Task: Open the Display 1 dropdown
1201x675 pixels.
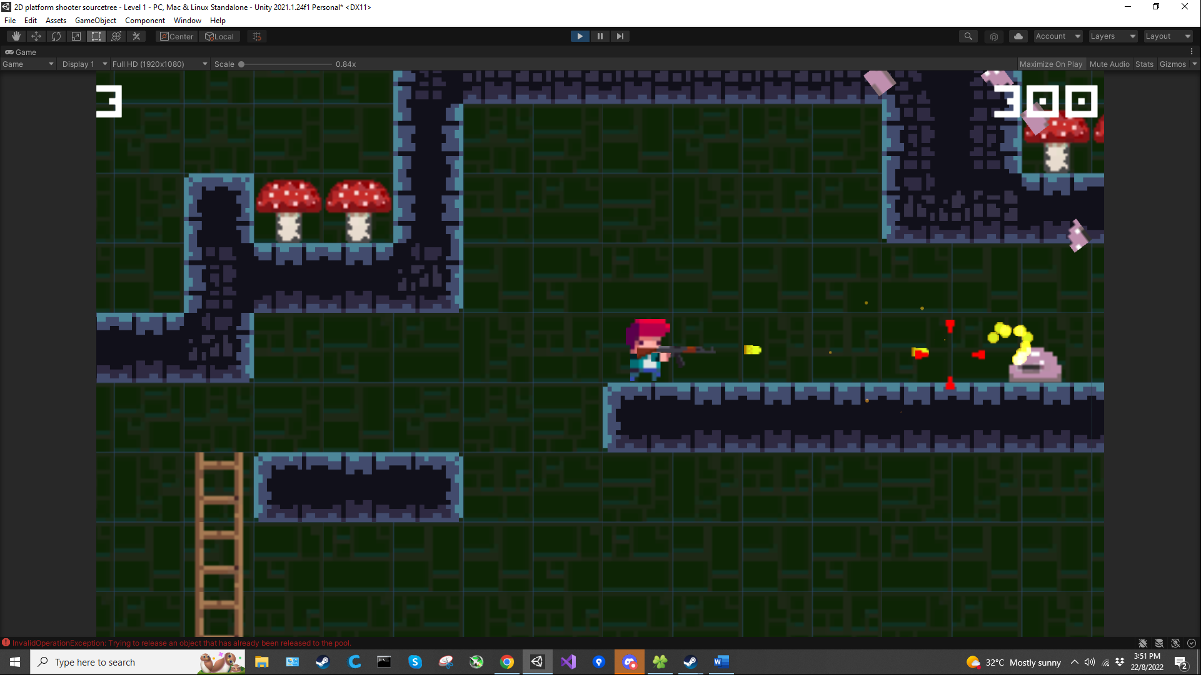Action: [x=84, y=64]
